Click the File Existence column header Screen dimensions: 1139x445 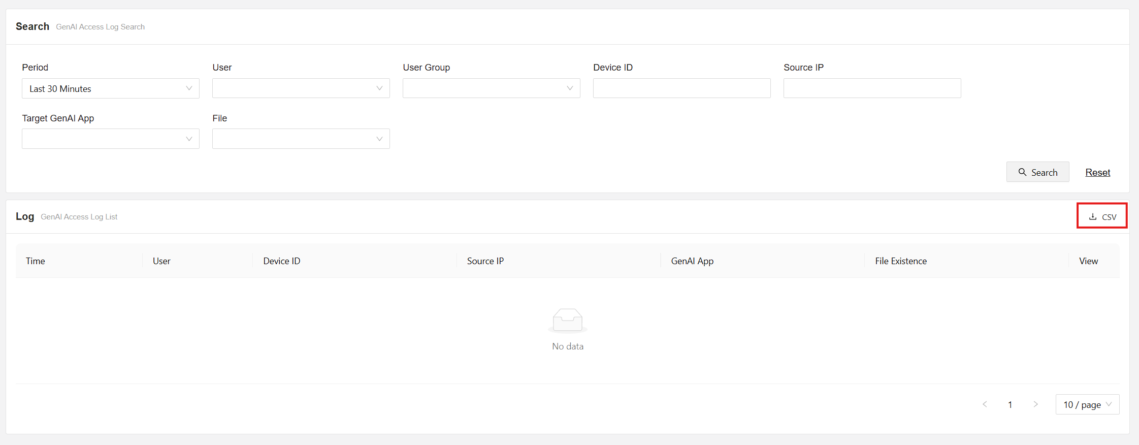[900, 261]
